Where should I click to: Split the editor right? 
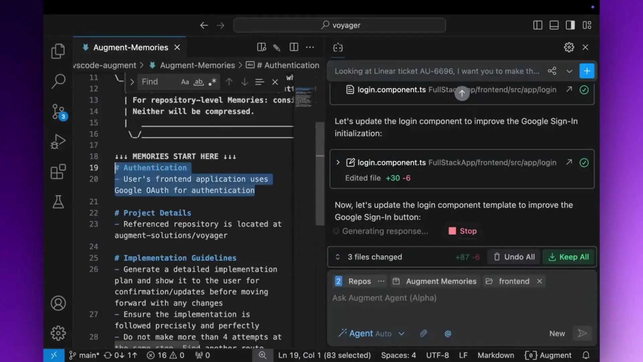(294, 47)
